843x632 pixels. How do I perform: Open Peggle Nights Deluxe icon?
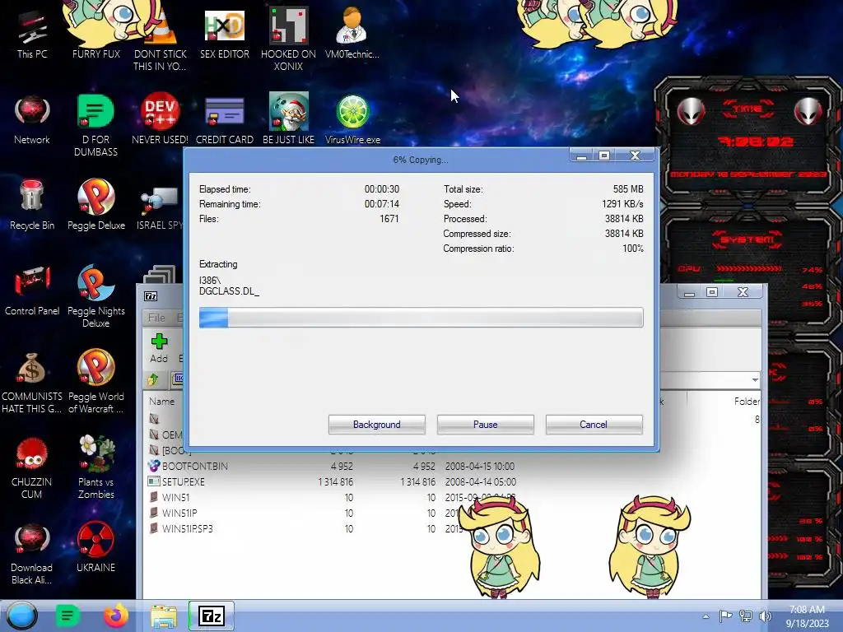[x=95, y=295]
